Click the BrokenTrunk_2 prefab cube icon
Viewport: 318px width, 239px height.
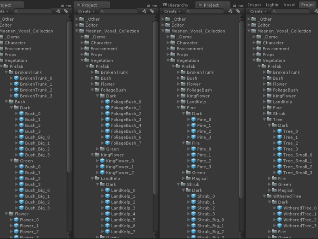tap(16, 90)
